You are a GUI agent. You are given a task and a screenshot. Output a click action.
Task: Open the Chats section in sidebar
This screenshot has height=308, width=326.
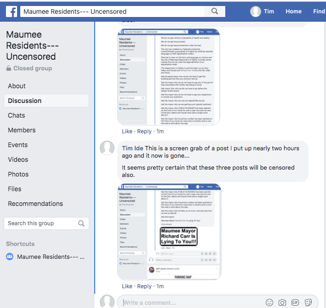pos(17,115)
